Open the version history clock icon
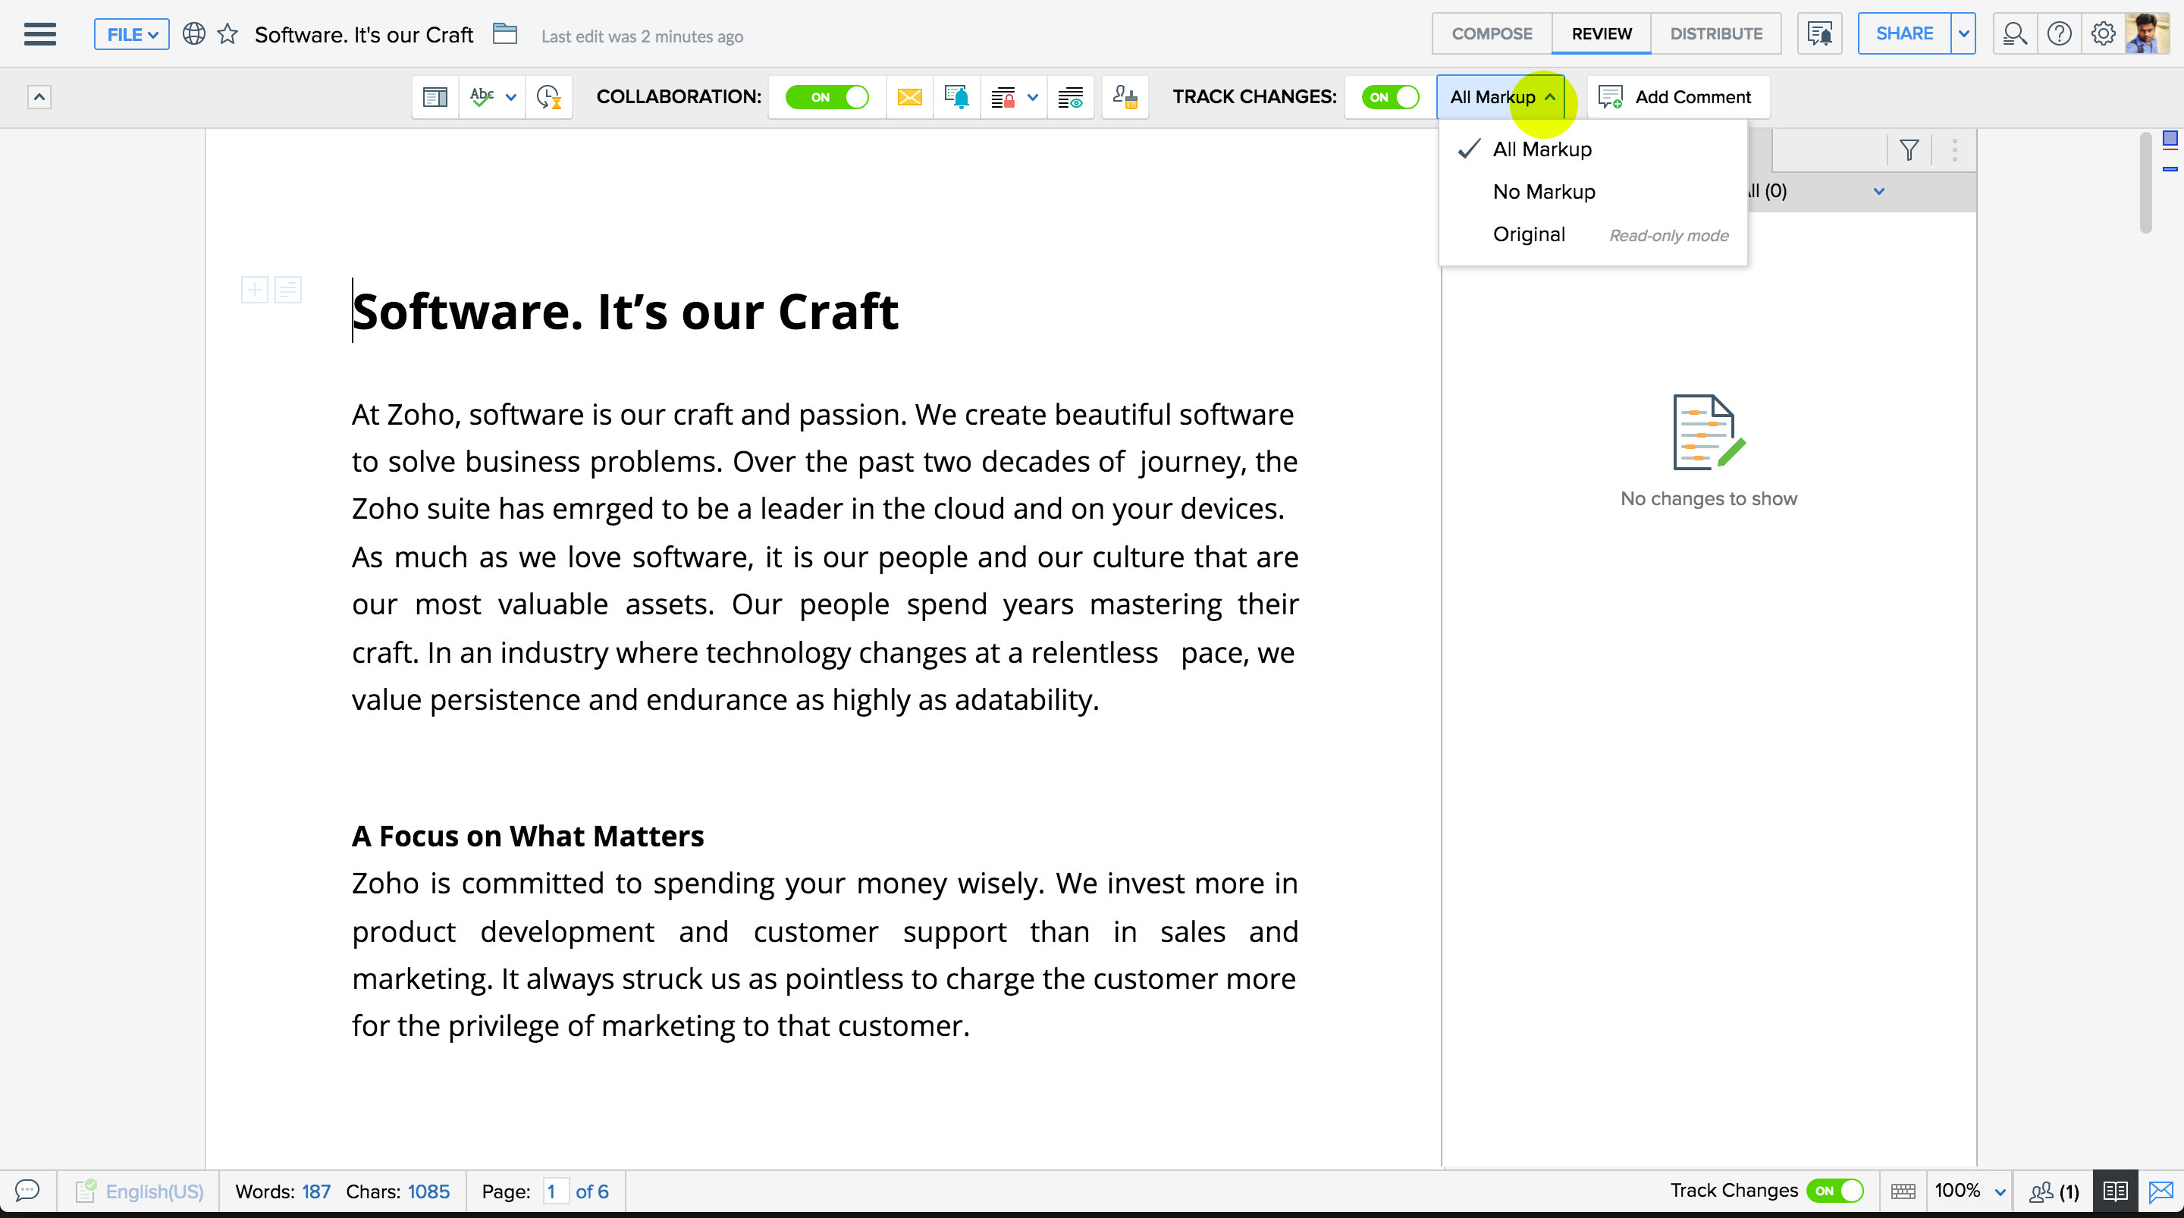The width and height of the screenshot is (2184, 1218). click(x=548, y=96)
